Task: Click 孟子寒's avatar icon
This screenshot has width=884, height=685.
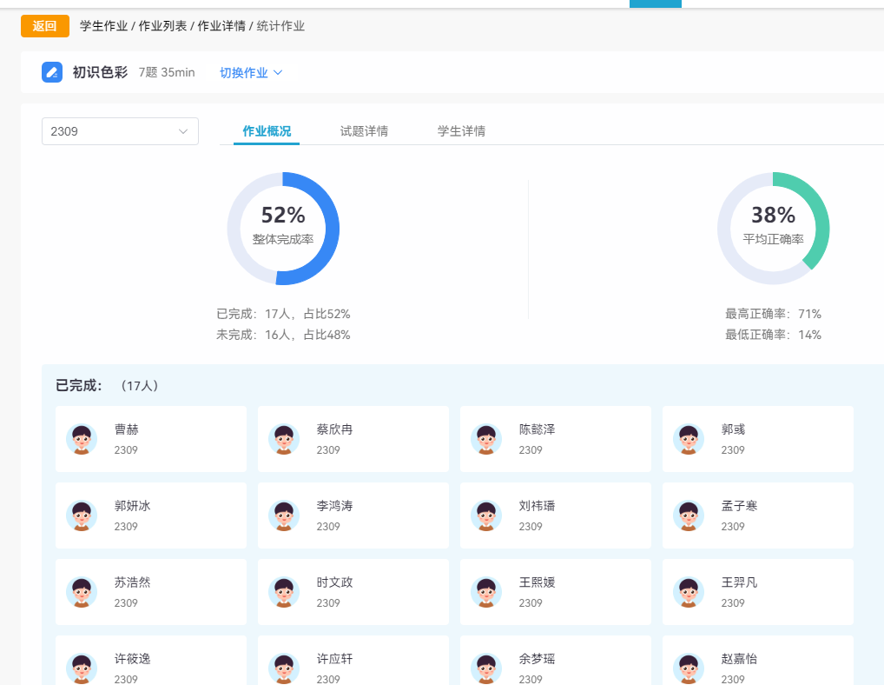Action: coord(689,515)
